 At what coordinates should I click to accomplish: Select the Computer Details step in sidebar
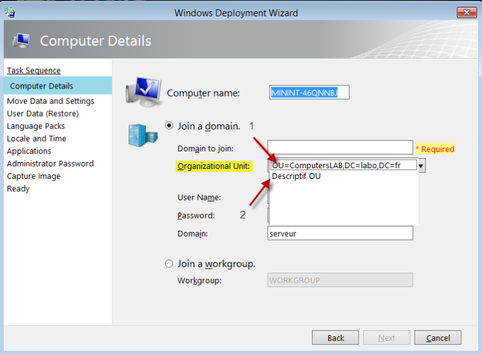(42, 86)
